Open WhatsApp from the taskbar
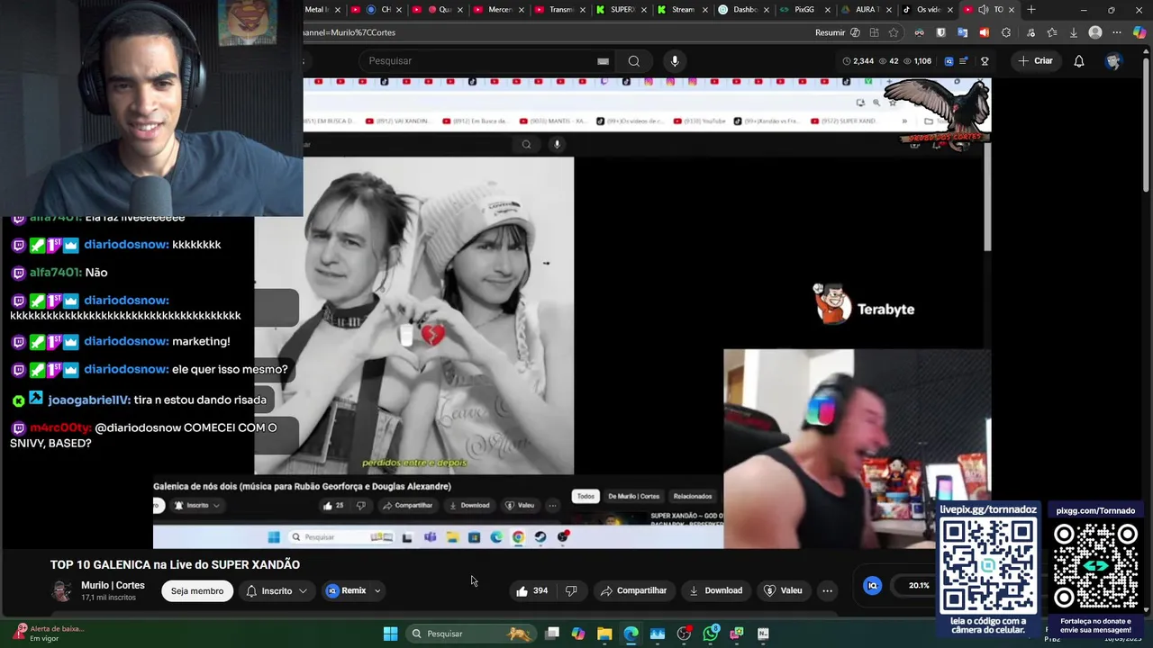The height and width of the screenshot is (648, 1153). click(711, 634)
